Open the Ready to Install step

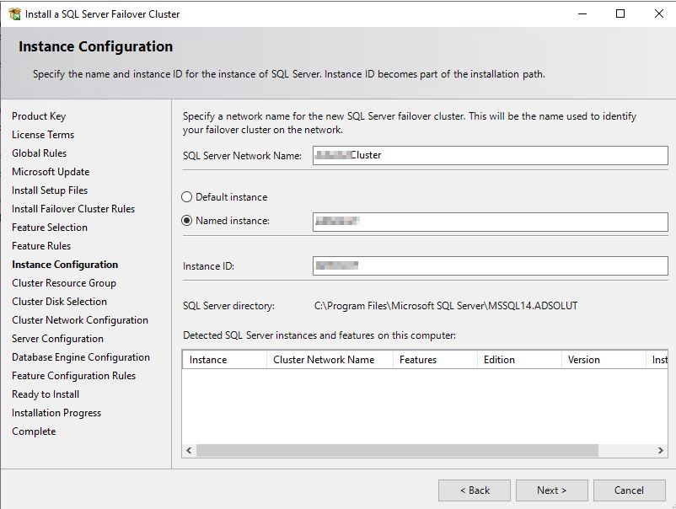46,394
